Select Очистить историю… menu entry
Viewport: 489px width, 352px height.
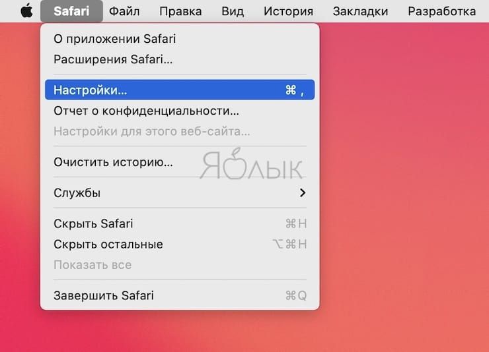tap(180, 162)
